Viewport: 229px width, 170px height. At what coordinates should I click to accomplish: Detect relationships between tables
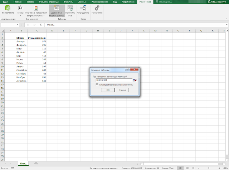tap(83, 10)
